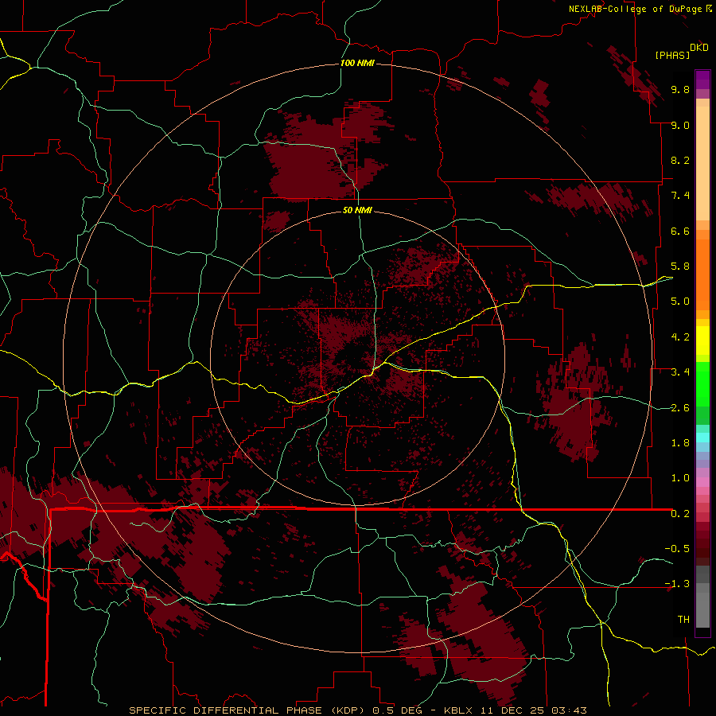Screen dimensions: 716x716
Task: Click the purple swatch atop the color bar
Action: pyautogui.click(x=702, y=80)
